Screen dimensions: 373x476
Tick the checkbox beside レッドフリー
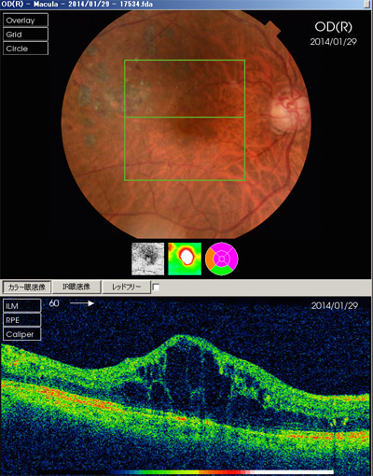point(156,287)
